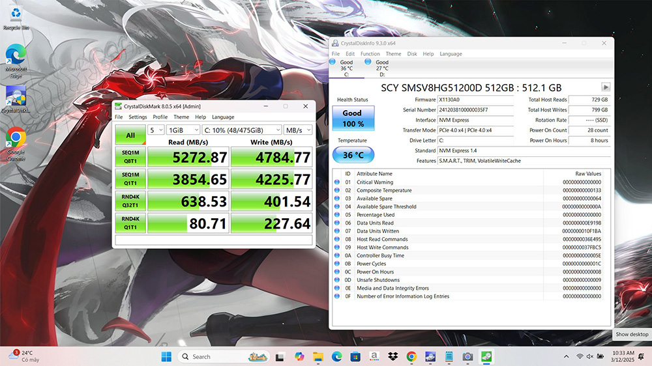The height and width of the screenshot is (366, 652).
Task: Open the drive selector C: 10% (48/475GiB)
Action: point(242,130)
